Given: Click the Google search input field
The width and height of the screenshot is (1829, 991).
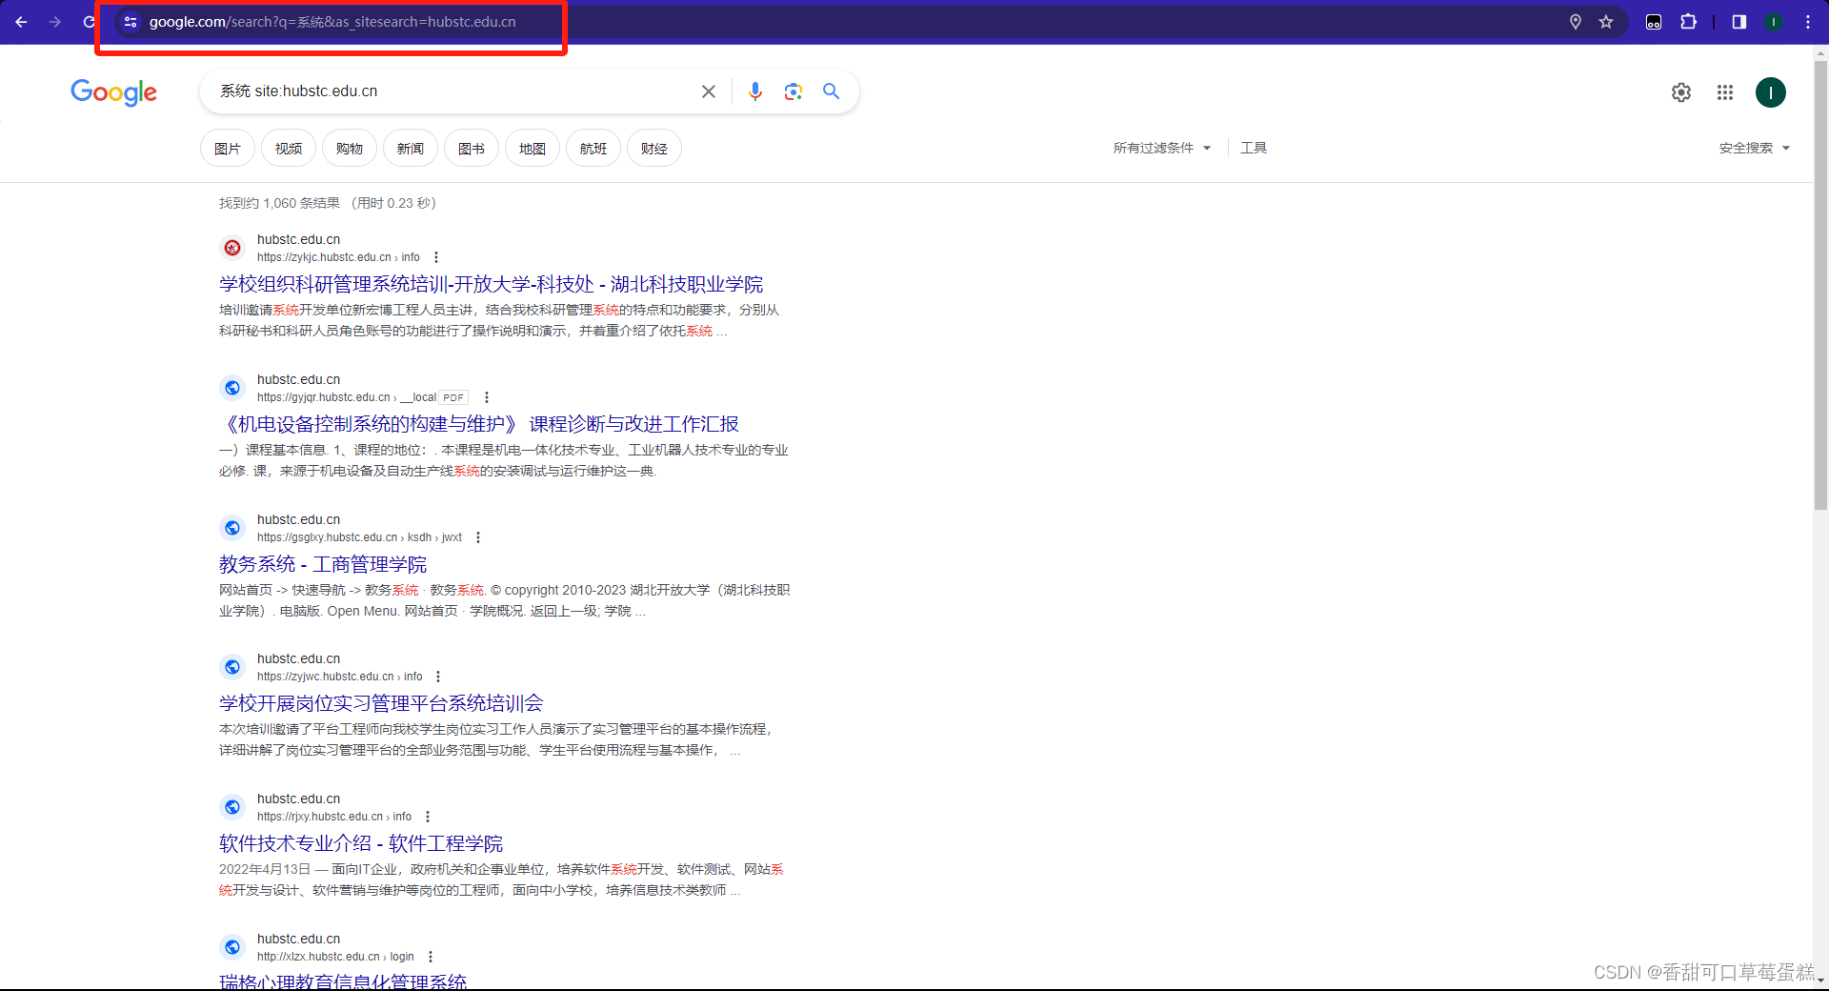Looking at the screenshot, I should pos(452,91).
